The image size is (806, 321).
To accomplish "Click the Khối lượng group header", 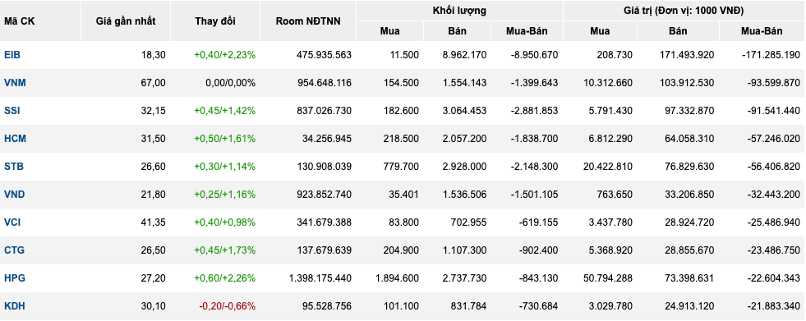I will (459, 11).
